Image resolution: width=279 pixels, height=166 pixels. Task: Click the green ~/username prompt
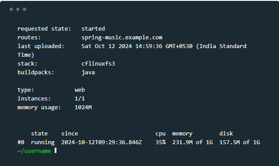point(34,151)
